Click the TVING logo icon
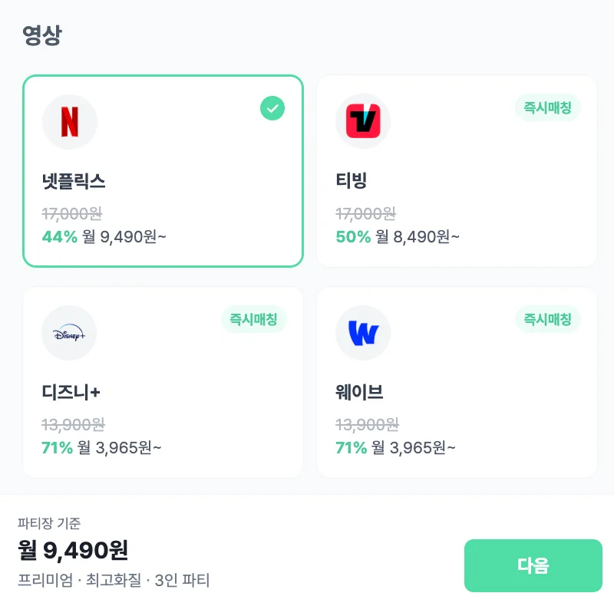Screen dimensions: 614x606 point(363,120)
